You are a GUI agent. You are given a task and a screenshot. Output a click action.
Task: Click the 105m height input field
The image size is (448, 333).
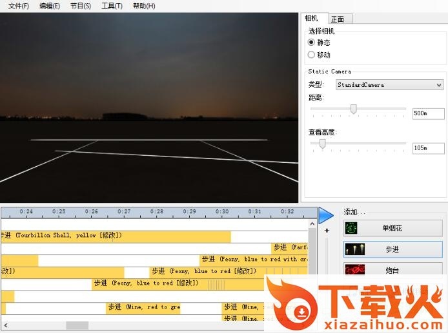428,148
